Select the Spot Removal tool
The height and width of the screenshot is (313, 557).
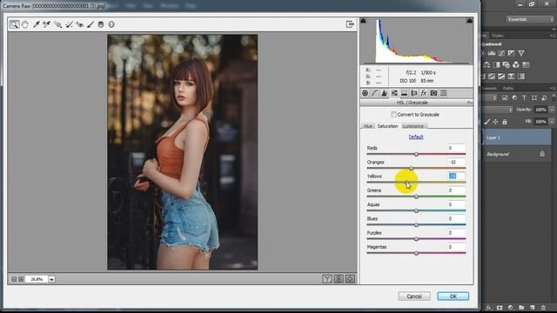69,24
